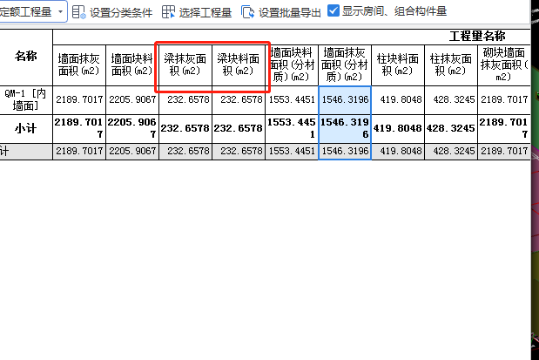This screenshot has width=539, height=360.
Task: Click 小计 row bold cell 1553.4451
Action: click(292, 129)
